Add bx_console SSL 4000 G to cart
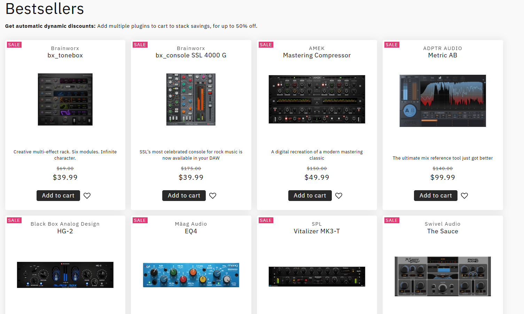Viewport: 524px width, 314px height. [184, 195]
